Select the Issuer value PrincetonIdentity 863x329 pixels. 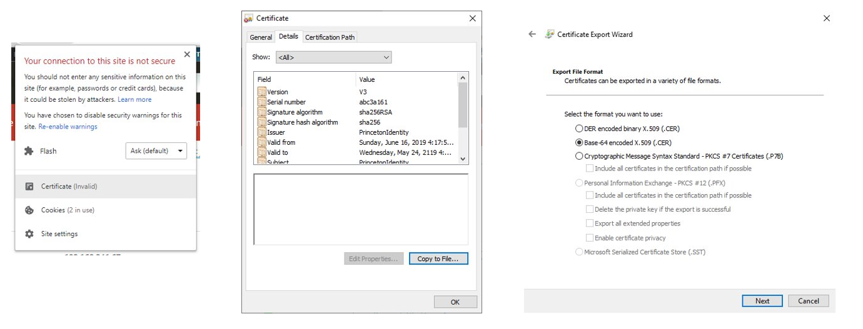384,132
